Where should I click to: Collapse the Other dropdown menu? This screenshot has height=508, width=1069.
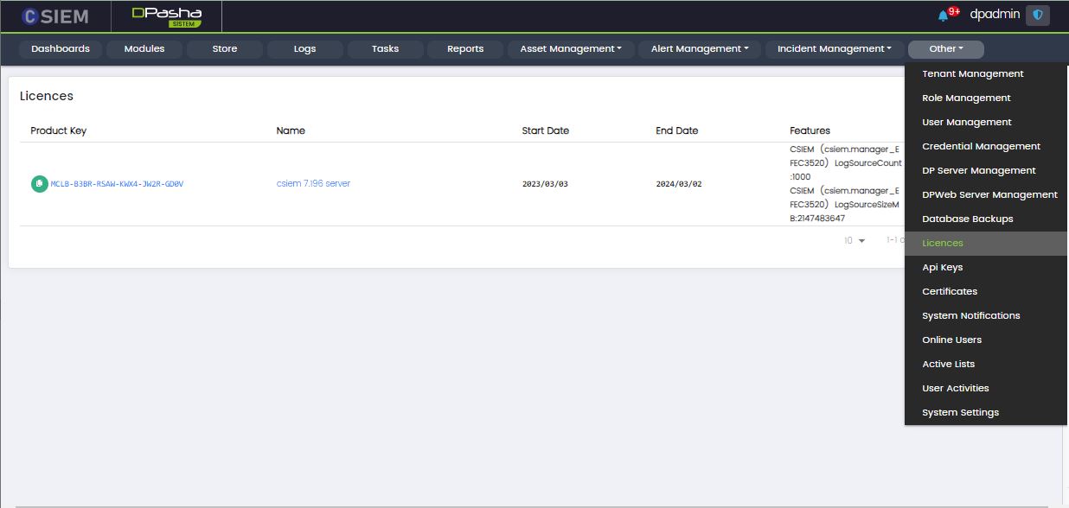tap(945, 49)
